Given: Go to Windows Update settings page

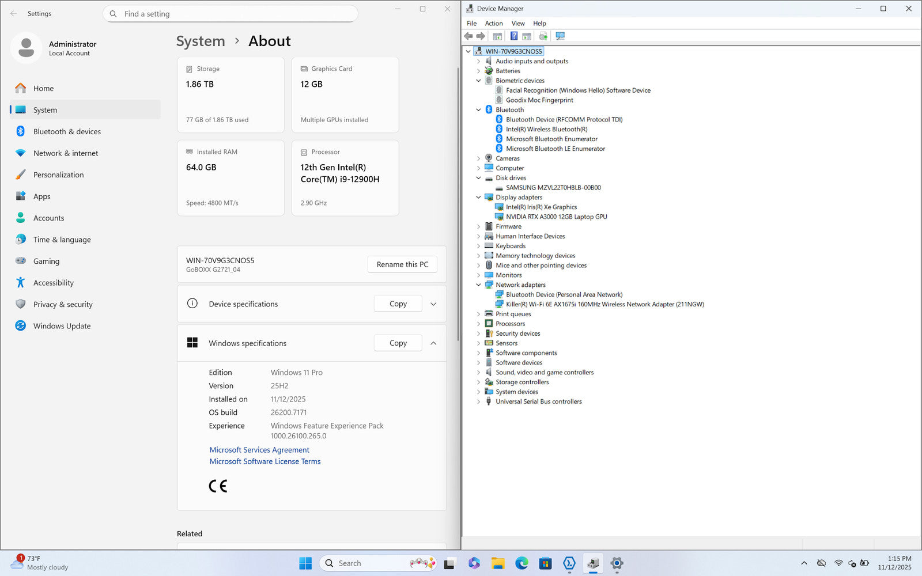Looking at the screenshot, I should click(x=62, y=326).
